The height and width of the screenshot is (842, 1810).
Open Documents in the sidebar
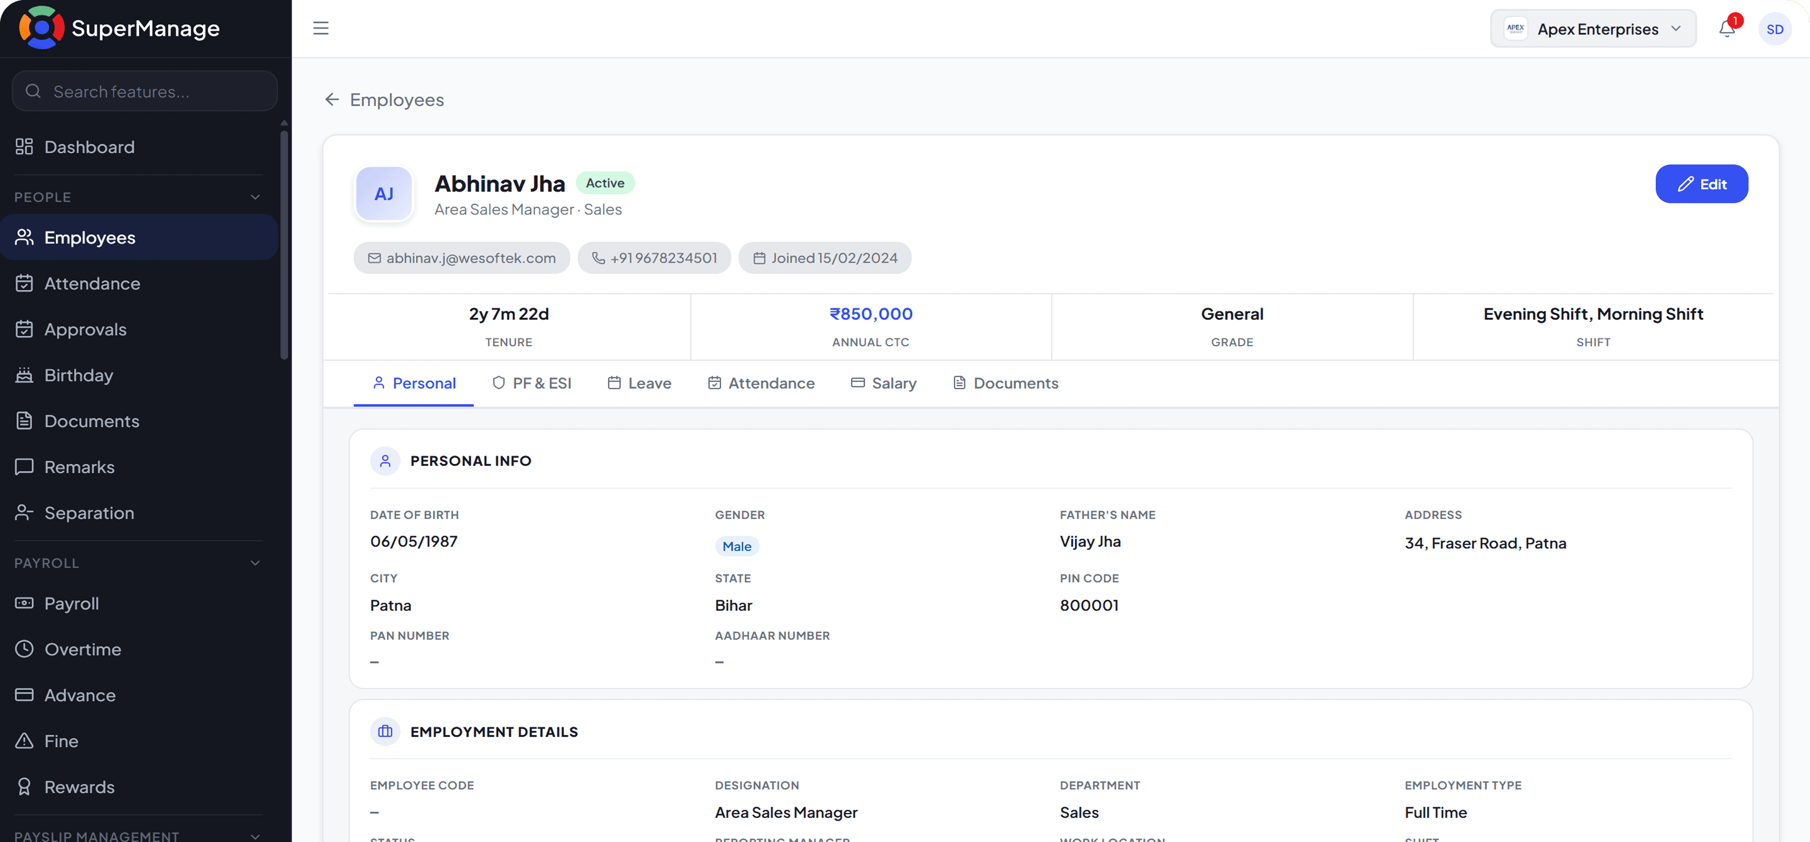coord(139,421)
